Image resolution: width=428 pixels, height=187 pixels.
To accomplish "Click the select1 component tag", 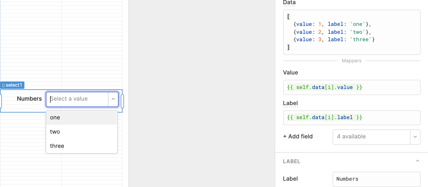I will pyautogui.click(x=12, y=85).
